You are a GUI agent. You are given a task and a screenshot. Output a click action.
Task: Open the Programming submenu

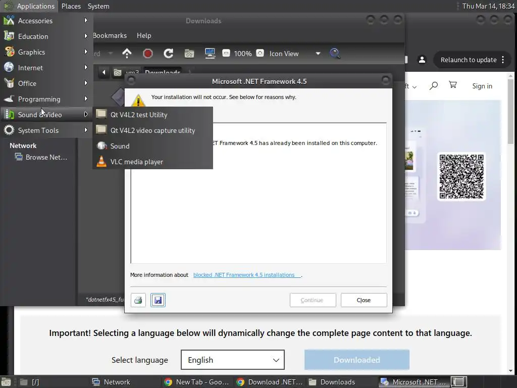46,99
